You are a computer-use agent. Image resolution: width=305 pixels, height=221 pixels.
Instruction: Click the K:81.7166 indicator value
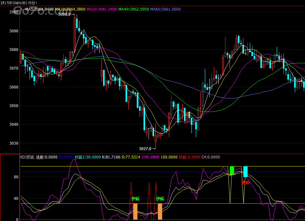[111, 157]
